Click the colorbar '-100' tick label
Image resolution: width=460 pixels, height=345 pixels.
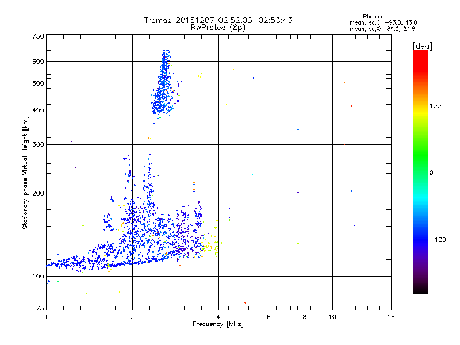click(438, 240)
